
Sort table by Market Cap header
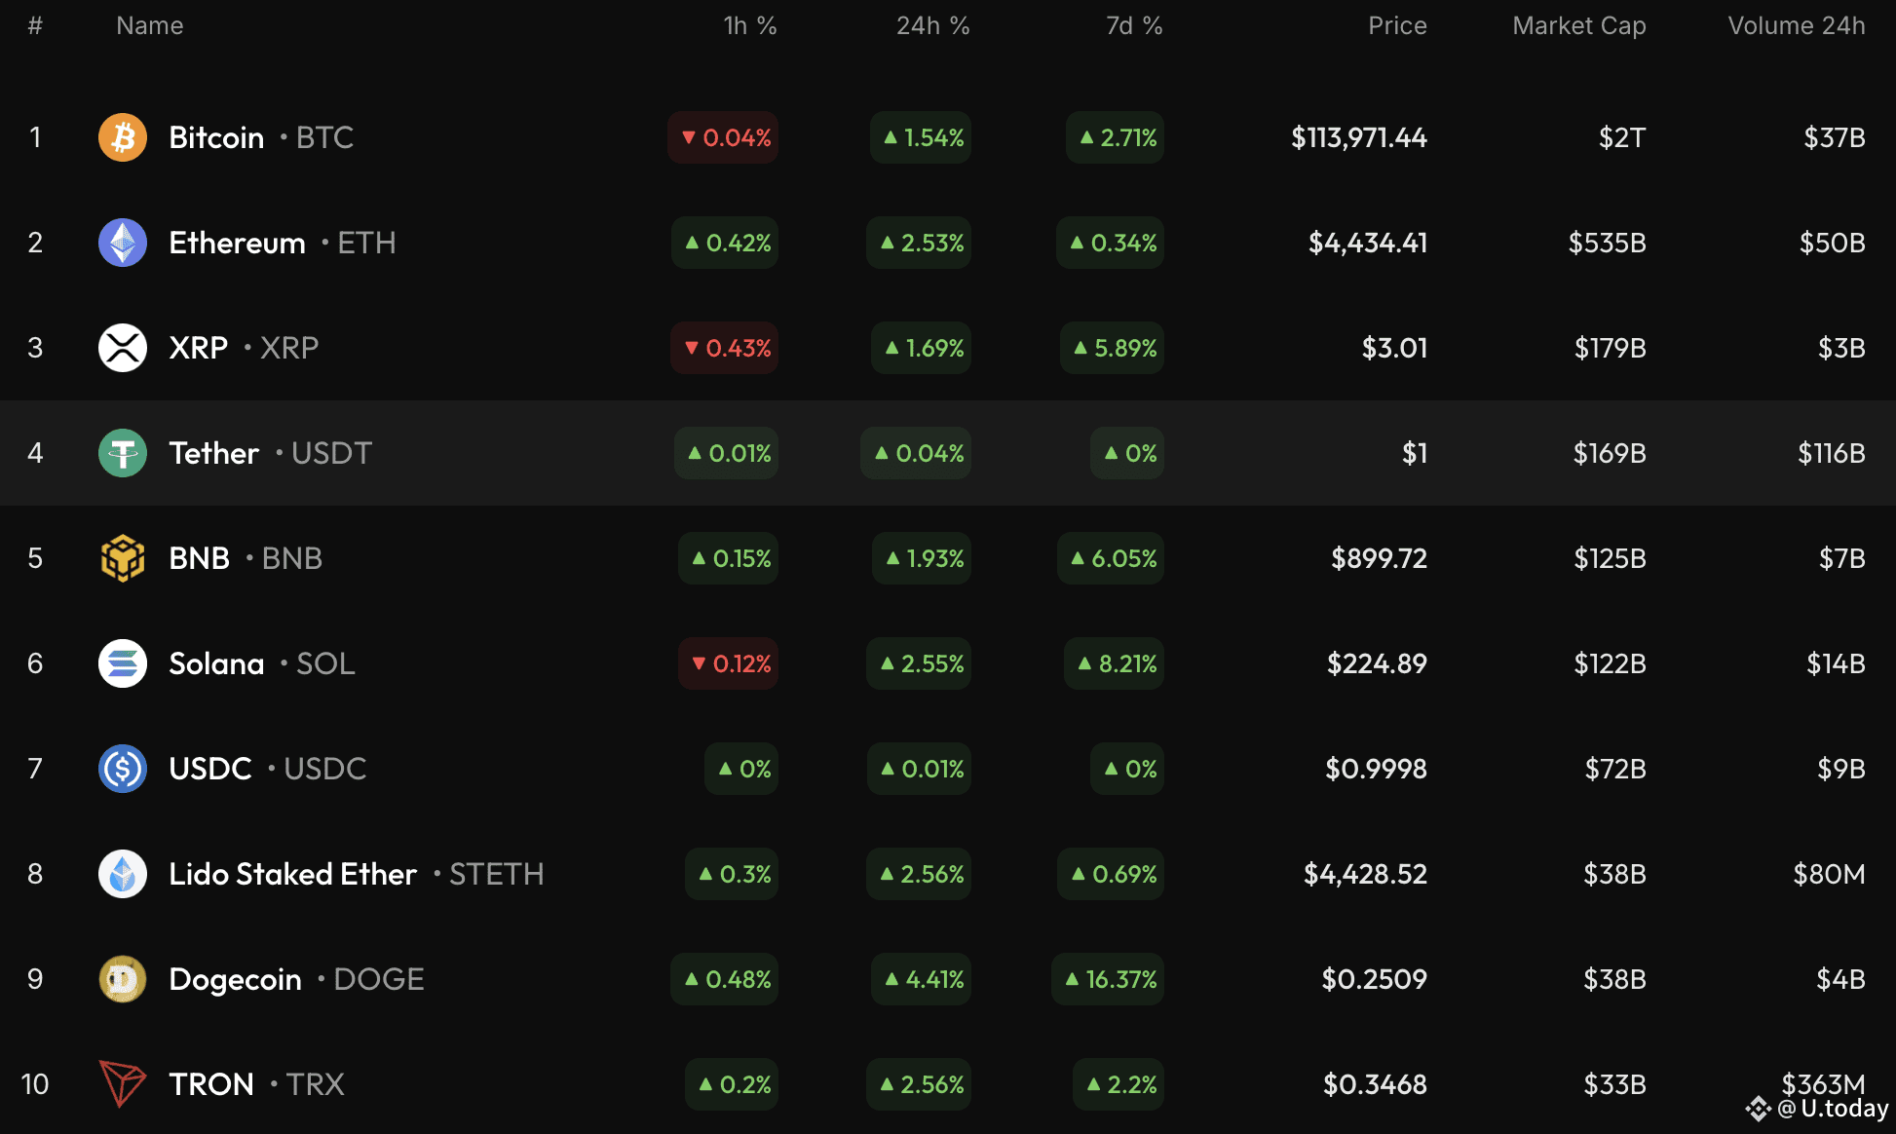[1578, 26]
